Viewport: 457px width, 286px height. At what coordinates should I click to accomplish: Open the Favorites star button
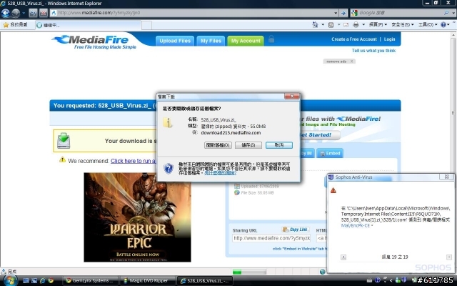[x=16, y=25]
